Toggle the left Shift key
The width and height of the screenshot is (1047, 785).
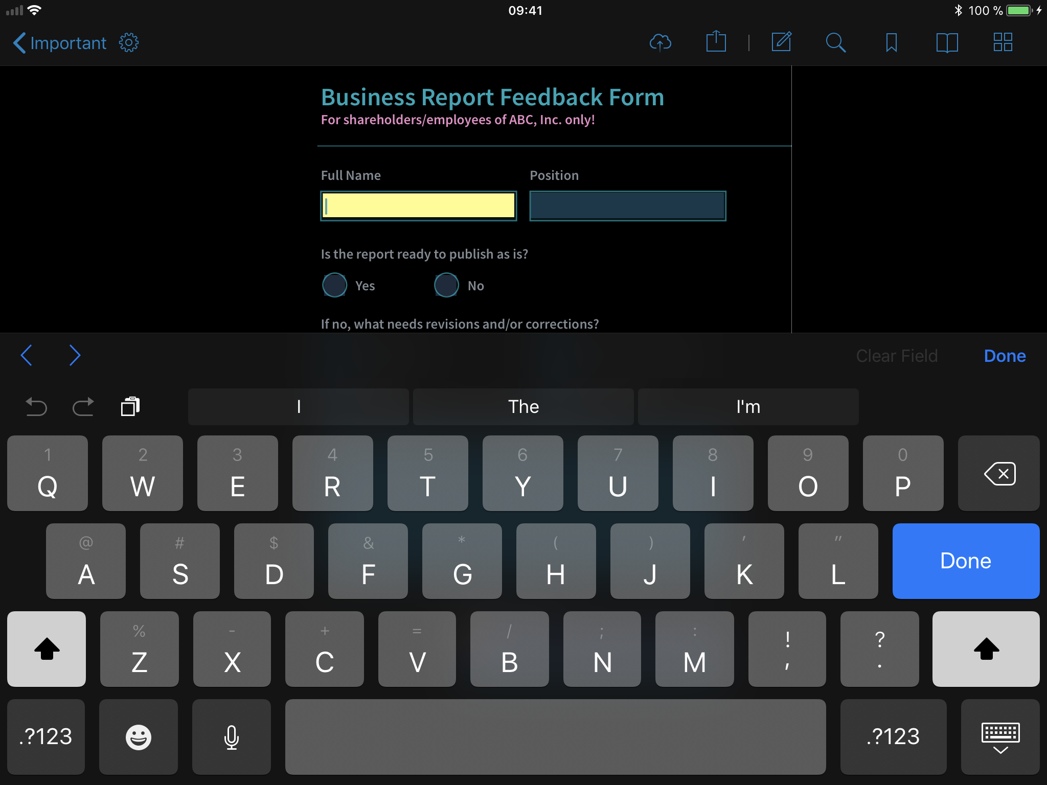click(47, 649)
